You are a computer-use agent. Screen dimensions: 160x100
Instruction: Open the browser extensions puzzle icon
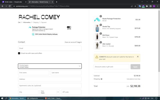(147, 6)
